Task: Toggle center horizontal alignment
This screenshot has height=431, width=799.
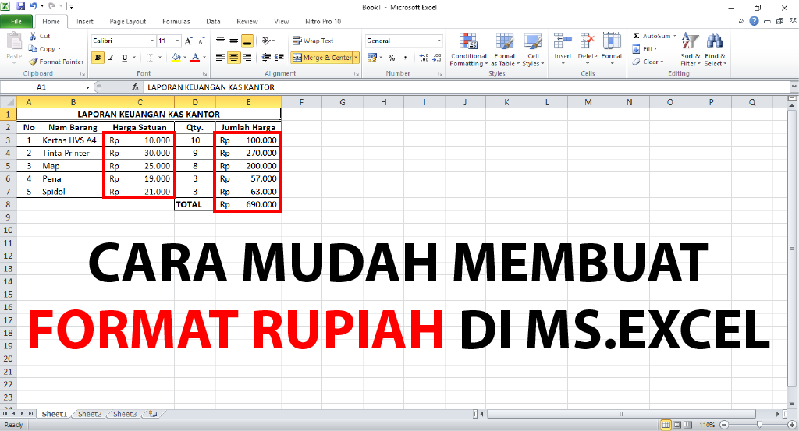Action: (234, 58)
